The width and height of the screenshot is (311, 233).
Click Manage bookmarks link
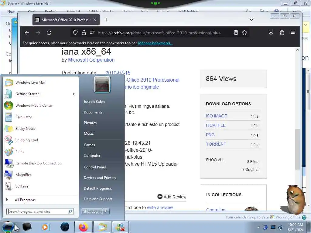[155, 43]
